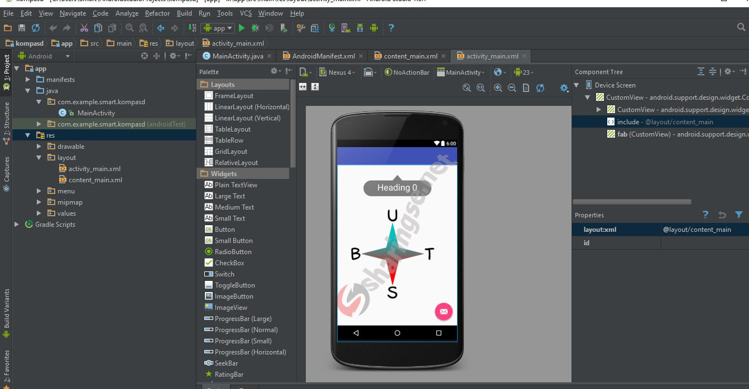Open the Captures side panel
749x389 pixels.
point(6,174)
